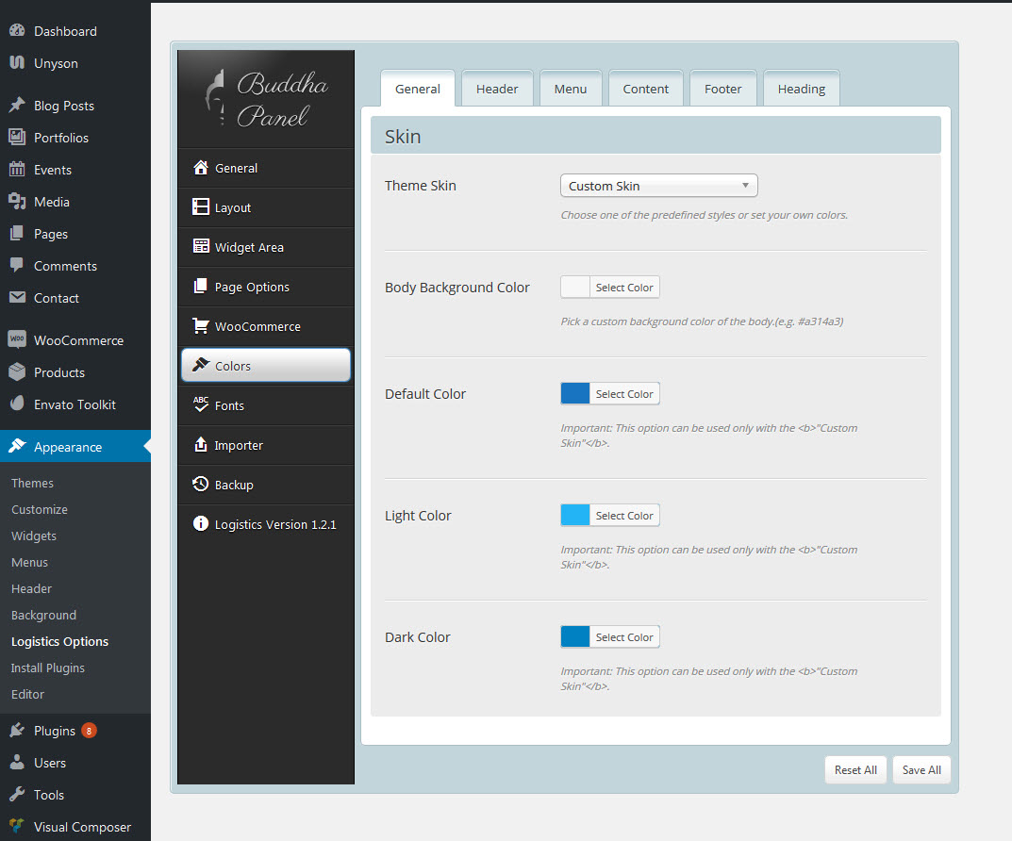The image size is (1012, 841).
Task: Click the Visual Composer icon
Action: [17, 826]
